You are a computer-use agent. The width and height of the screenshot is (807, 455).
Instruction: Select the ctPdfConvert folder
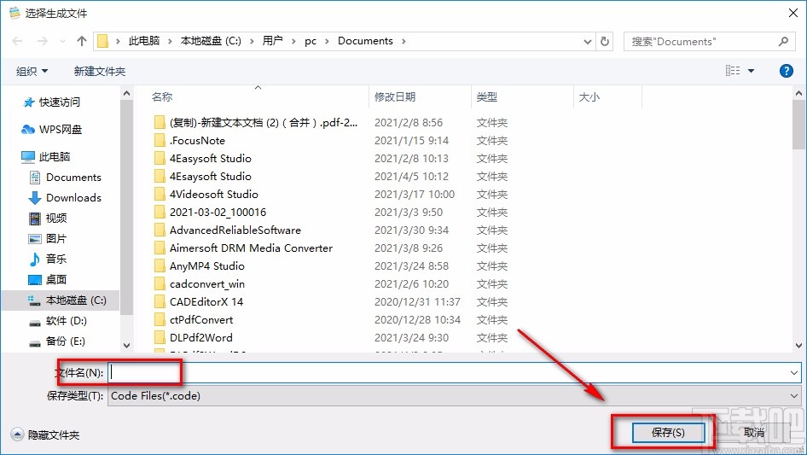(x=201, y=320)
